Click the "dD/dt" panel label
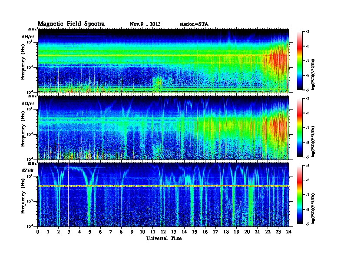The width and height of the screenshot is (344, 266). [28, 103]
